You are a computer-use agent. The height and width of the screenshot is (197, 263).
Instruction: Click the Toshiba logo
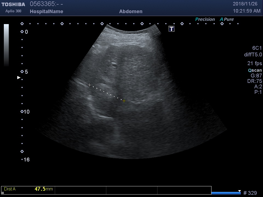(x=13, y=4)
